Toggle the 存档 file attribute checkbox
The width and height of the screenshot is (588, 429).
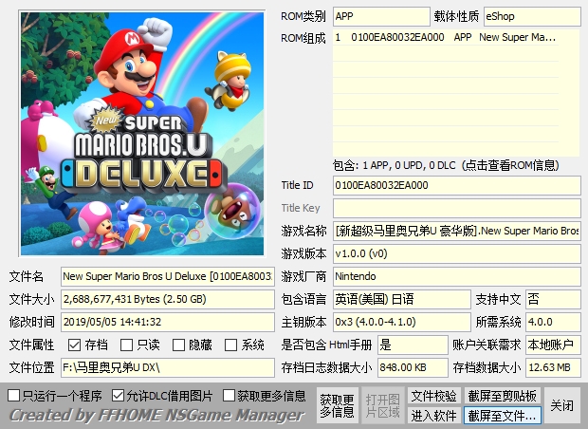tap(75, 345)
